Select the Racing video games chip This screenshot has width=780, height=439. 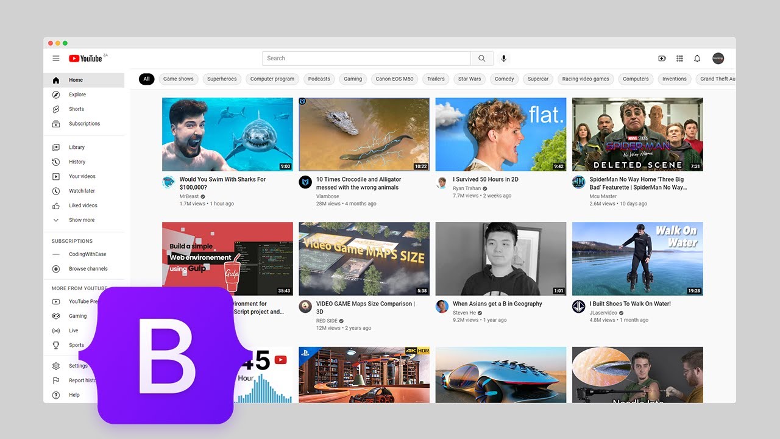click(586, 79)
